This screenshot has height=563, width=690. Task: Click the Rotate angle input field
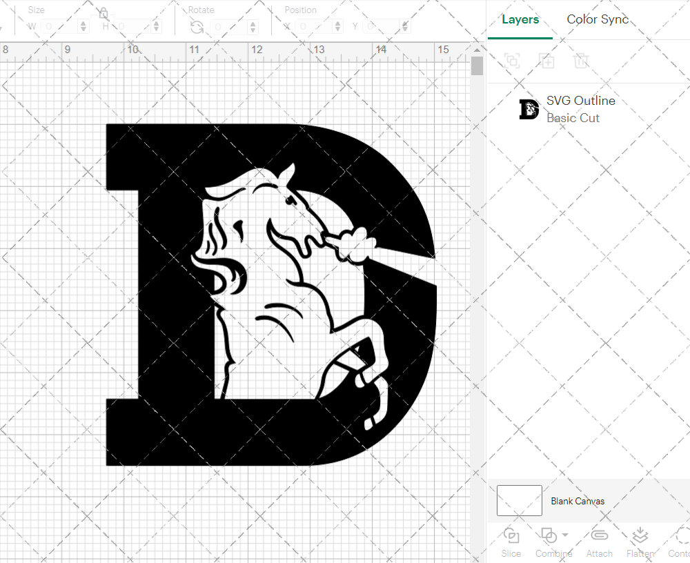pos(229,27)
